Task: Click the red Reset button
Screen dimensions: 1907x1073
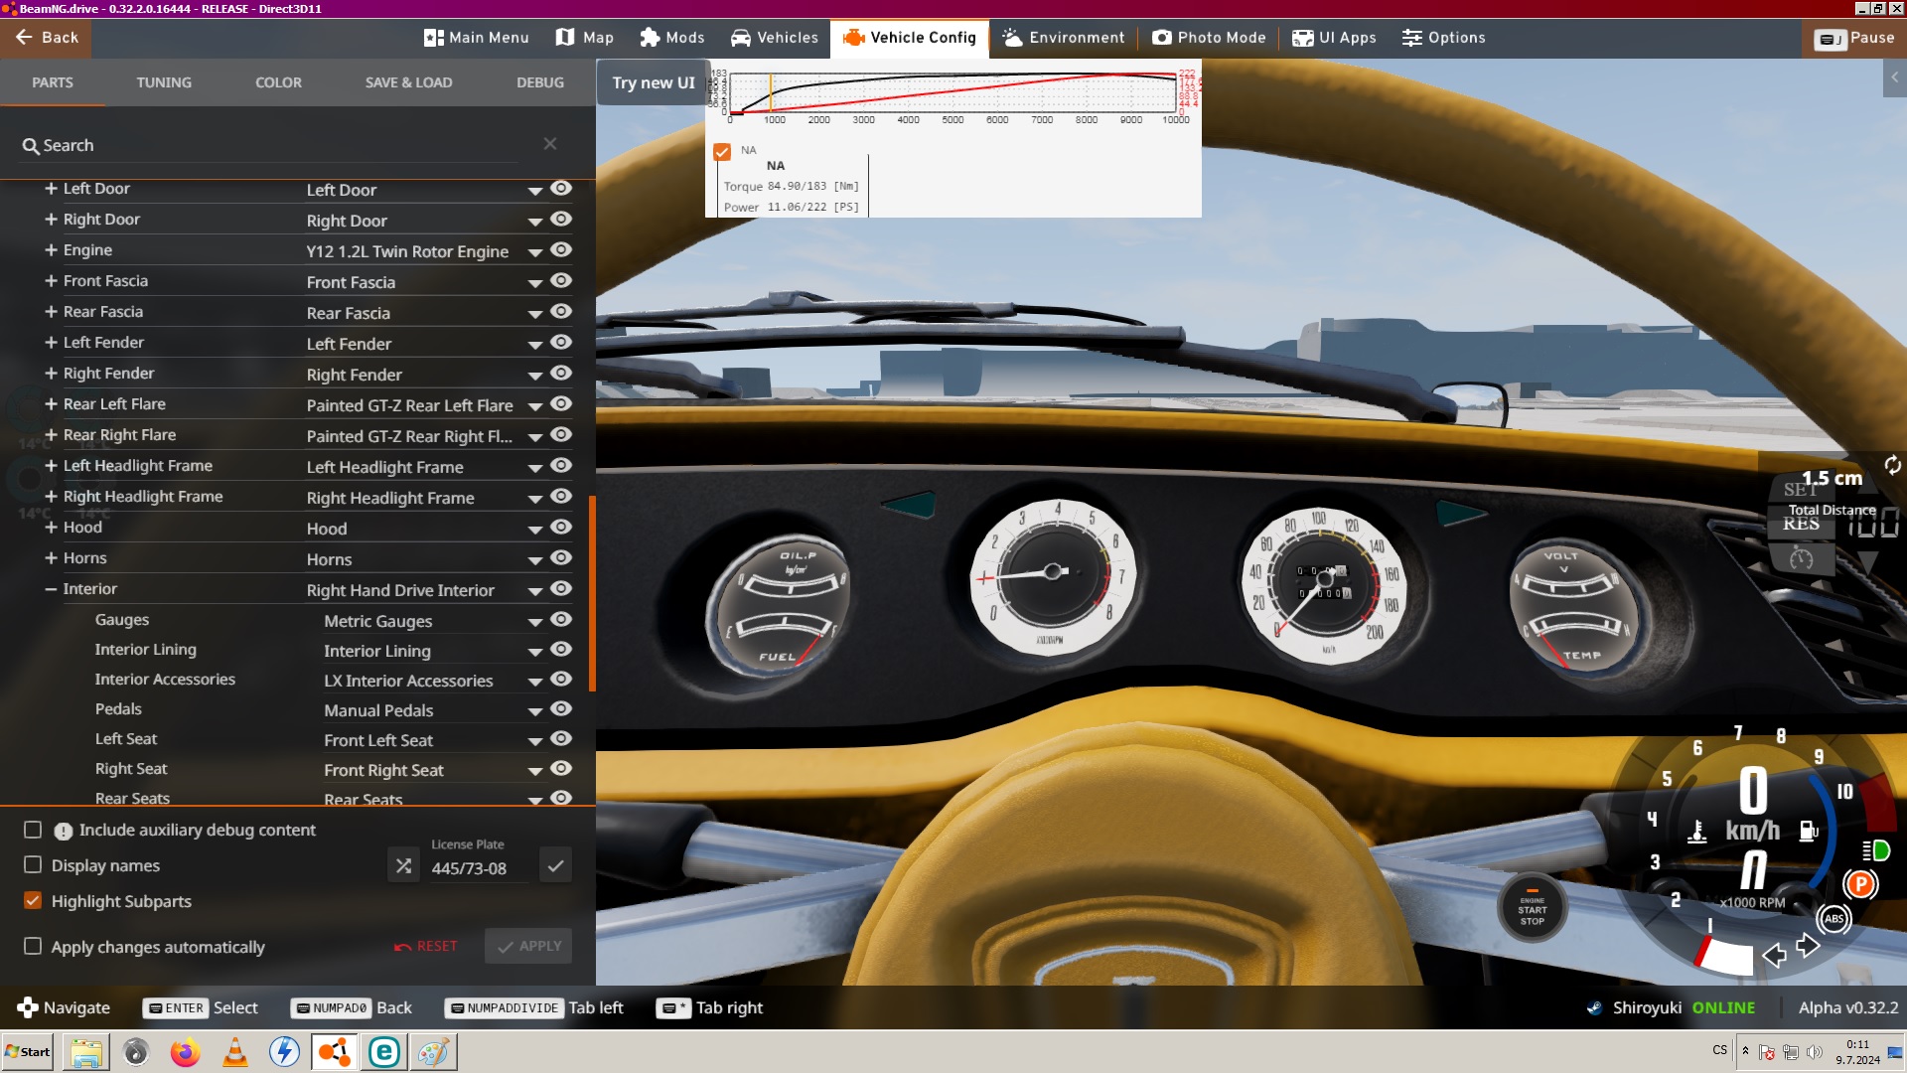Action: (x=426, y=946)
